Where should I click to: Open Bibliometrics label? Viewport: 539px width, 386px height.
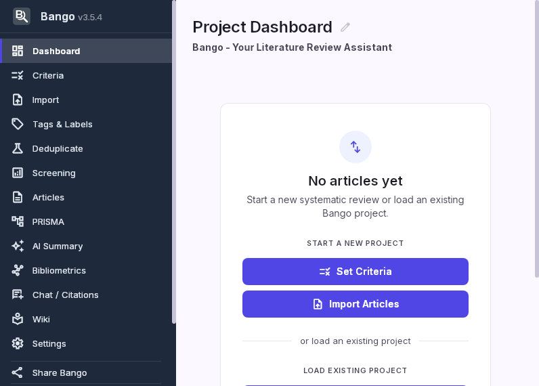(59, 271)
